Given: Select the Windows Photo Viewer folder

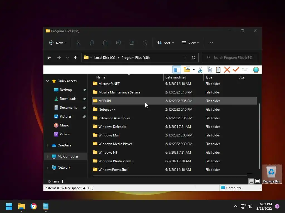Looking at the screenshot, I should 174,161.
